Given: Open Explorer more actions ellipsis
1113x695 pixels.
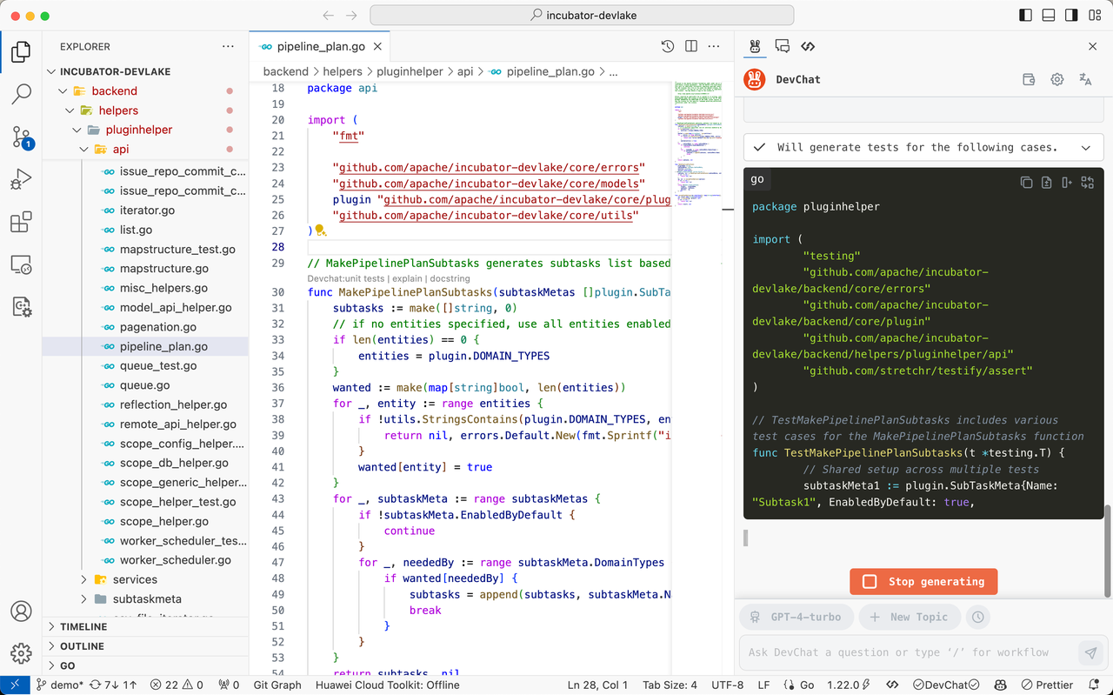Looking at the screenshot, I should point(228,46).
